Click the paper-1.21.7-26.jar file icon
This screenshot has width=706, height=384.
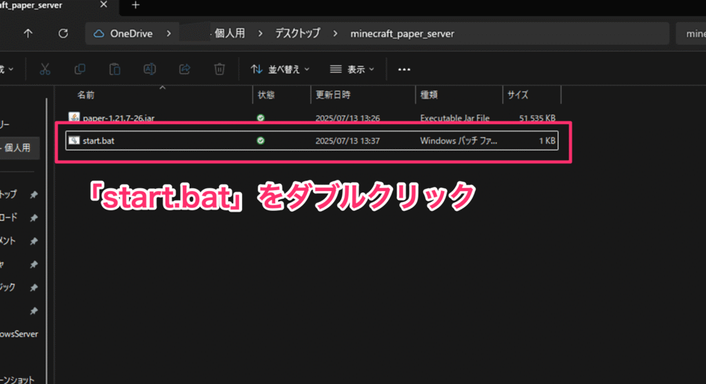(x=74, y=117)
